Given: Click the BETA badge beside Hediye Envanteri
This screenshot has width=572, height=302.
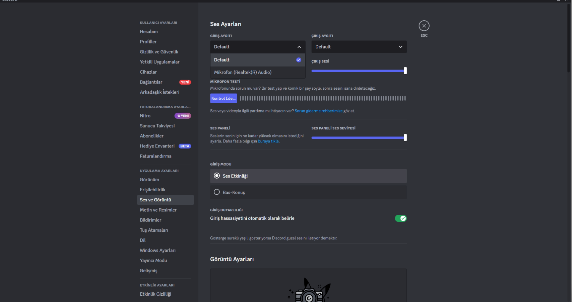Looking at the screenshot, I should pyautogui.click(x=185, y=146).
